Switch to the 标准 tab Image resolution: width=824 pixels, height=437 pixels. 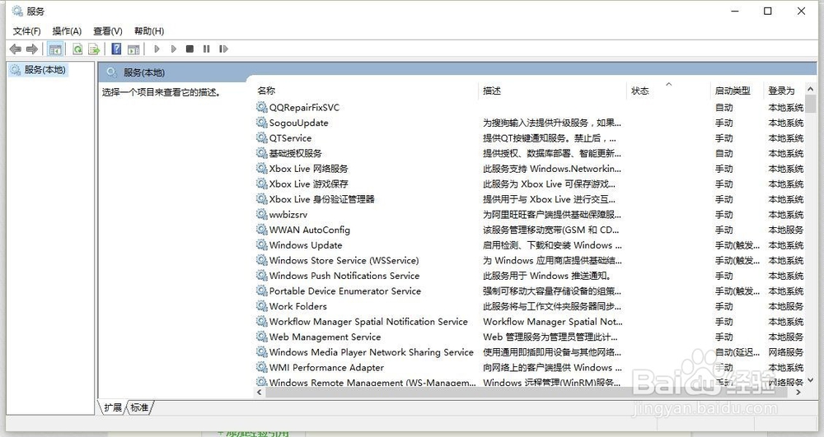click(139, 407)
